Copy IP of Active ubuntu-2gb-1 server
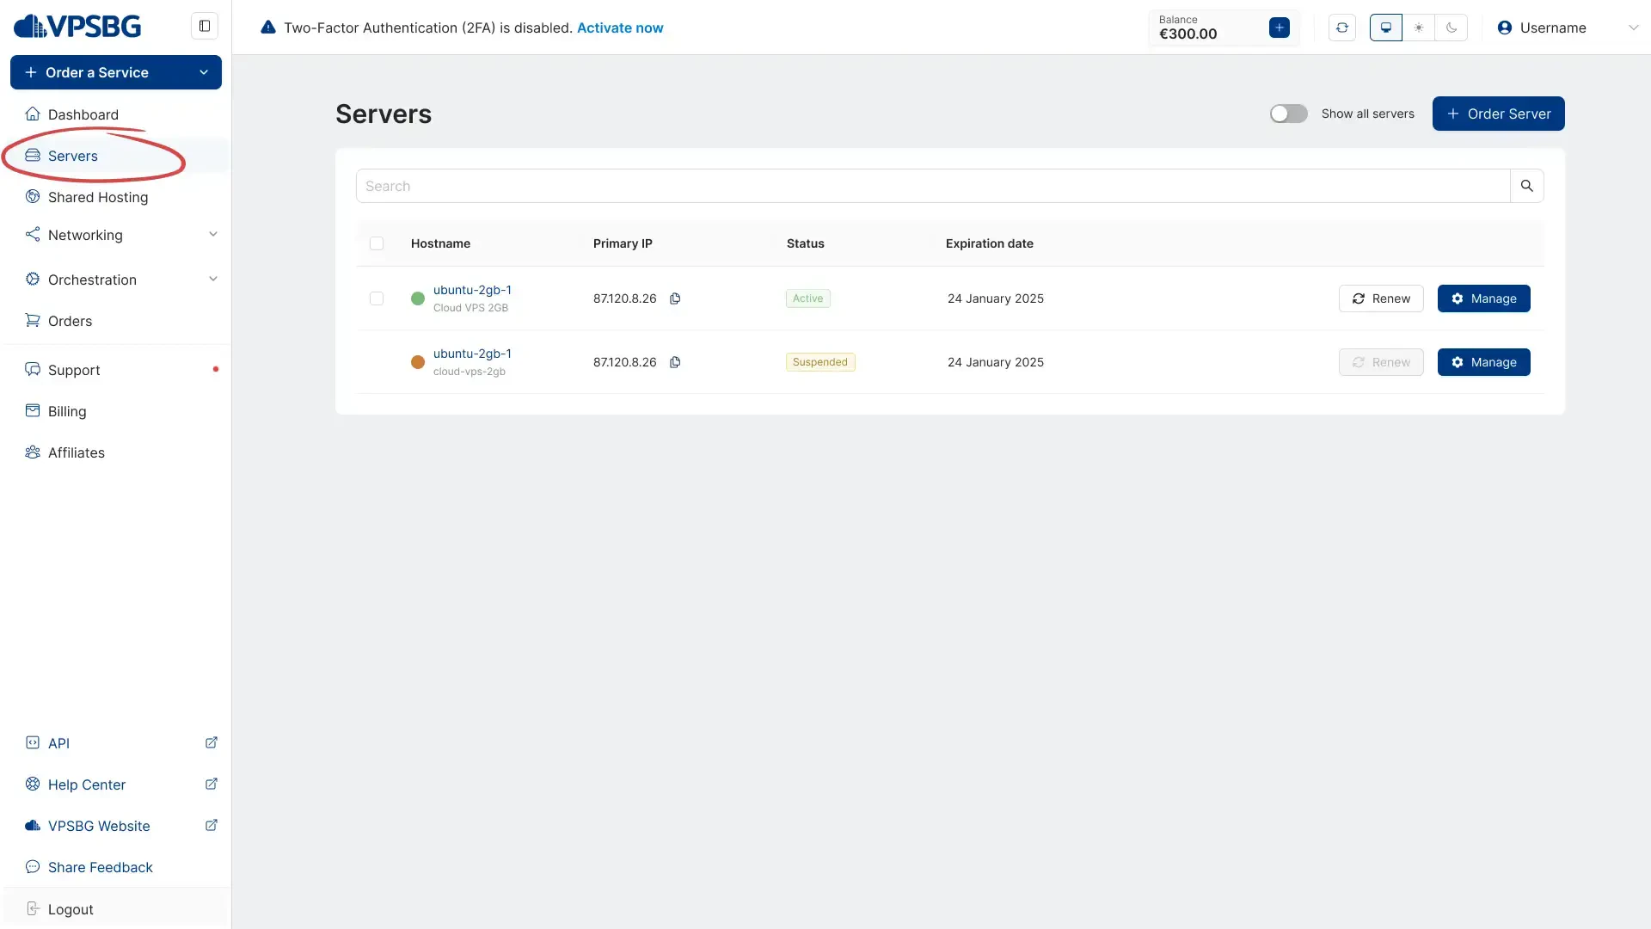1651x929 pixels. point(675,298)
